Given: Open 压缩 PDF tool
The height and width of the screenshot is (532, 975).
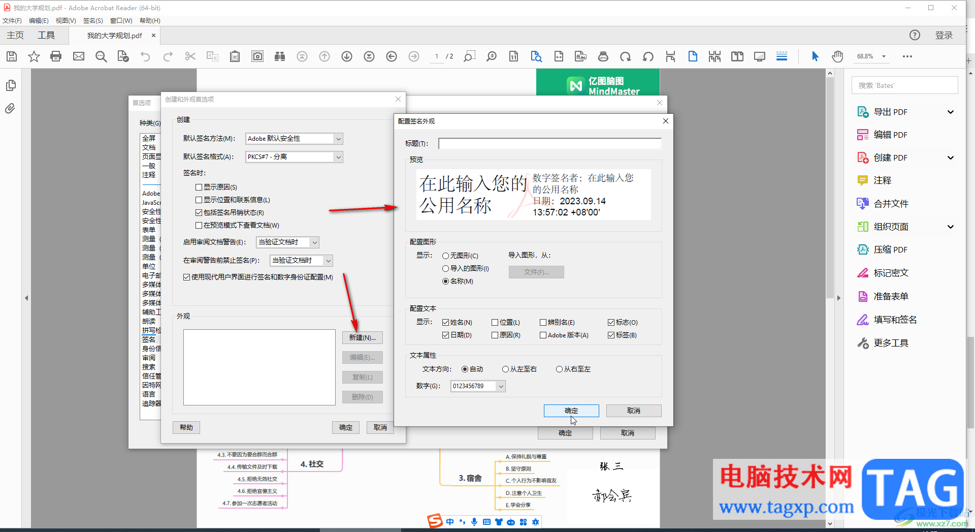Looking at the screenshot, I should tap(890, 249).
